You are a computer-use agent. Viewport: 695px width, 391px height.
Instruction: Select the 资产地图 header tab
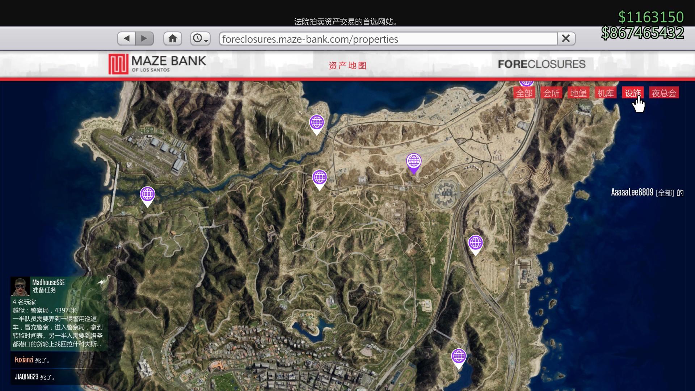[347, 65]
